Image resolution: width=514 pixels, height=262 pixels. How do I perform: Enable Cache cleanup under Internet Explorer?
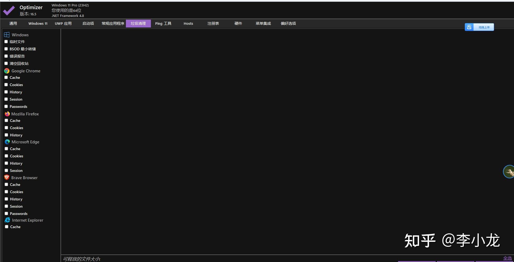pyautogui.click(x=6, y=226)
